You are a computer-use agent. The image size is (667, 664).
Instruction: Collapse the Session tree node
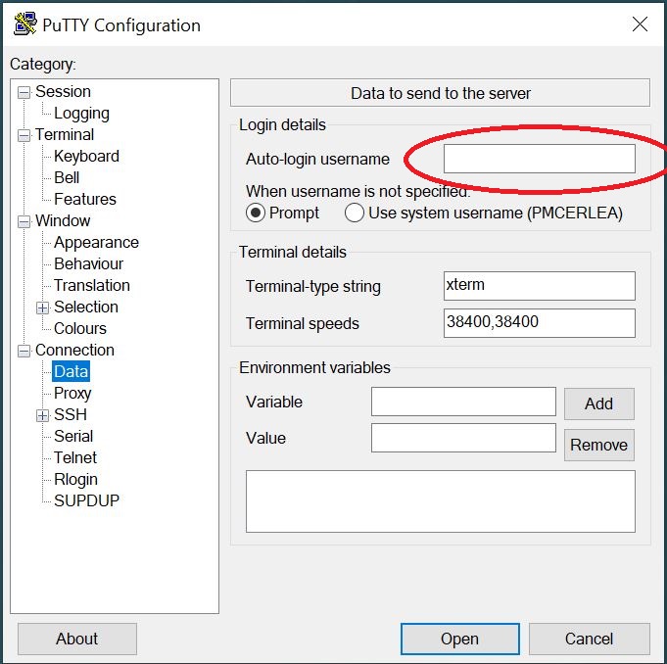(24, 92)
